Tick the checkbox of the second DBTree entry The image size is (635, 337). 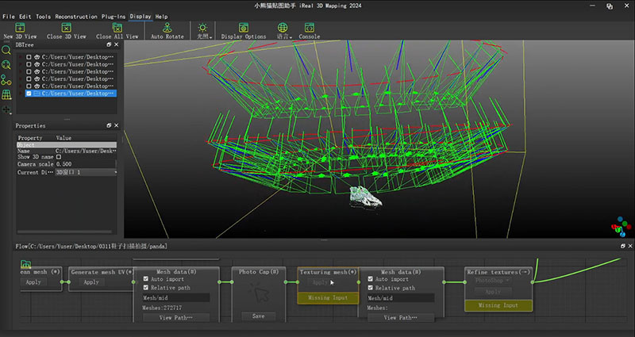[29, 64]
